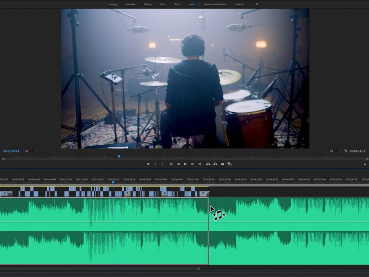The image size is (369, 277).
Task: Click the Mark In bracket icon
Action: [156, 164]
